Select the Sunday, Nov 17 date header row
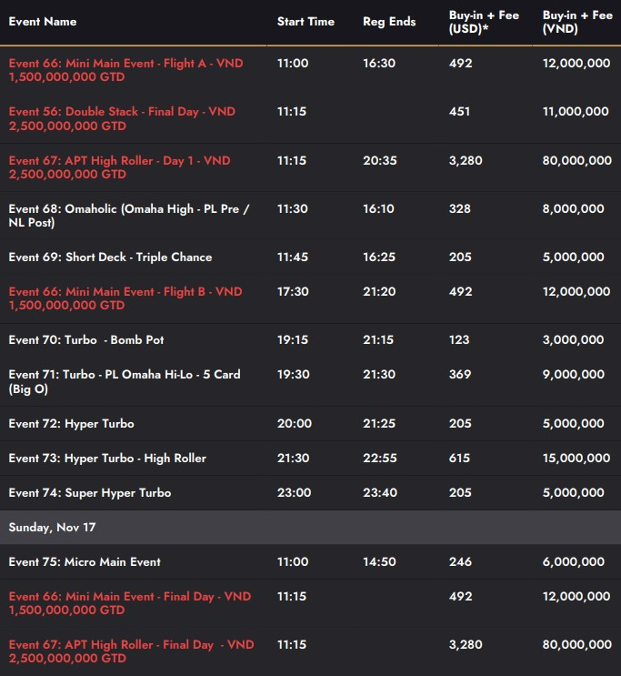 point(53,528)
